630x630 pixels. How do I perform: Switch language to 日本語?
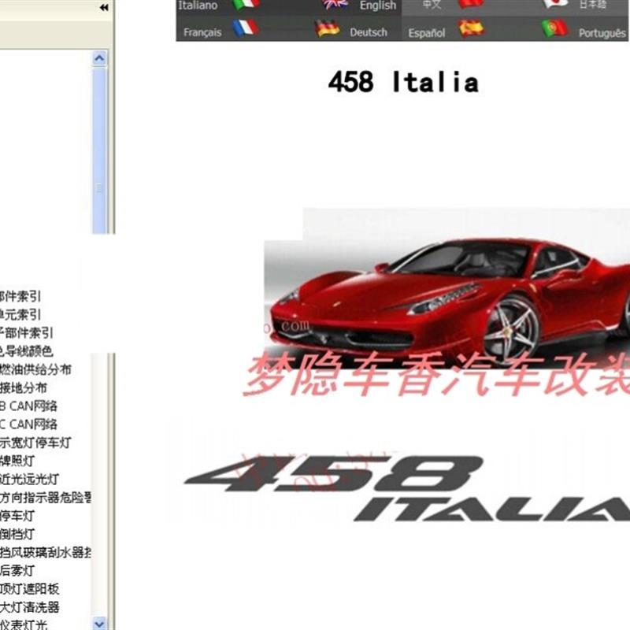tap(593, 5)
